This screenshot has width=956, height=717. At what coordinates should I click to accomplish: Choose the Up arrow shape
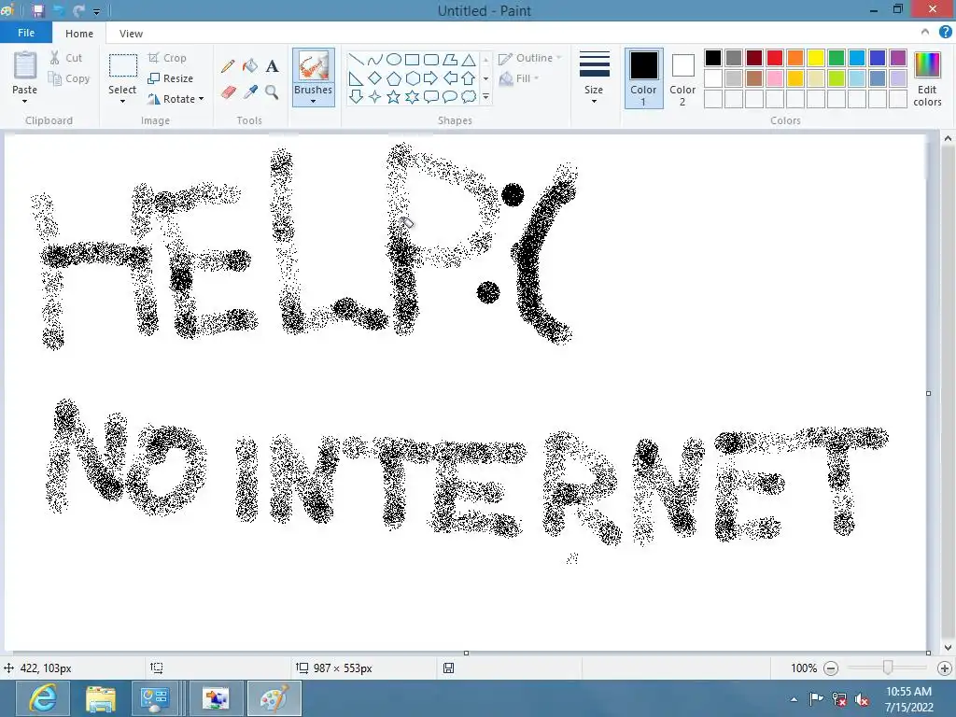click(469, 78)
